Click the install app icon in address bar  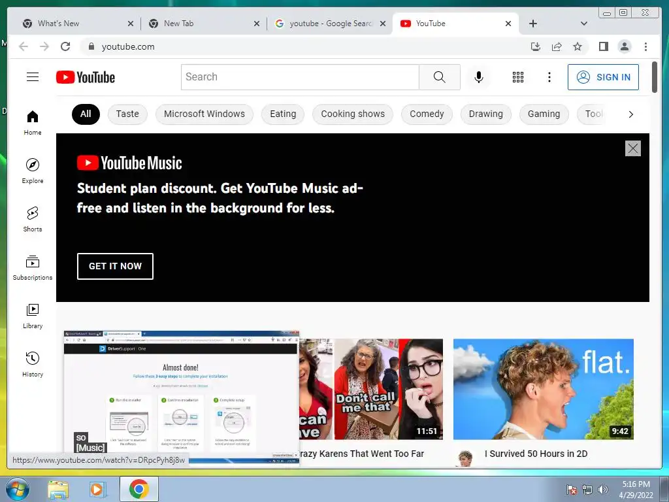536,46
